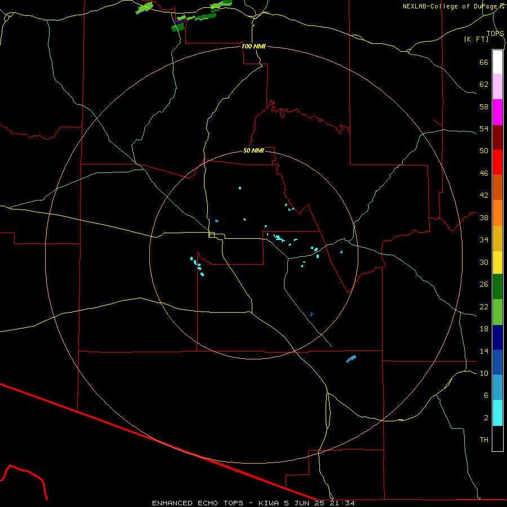Image resolution: width=507 pixels, height=507 pixels.
Task: Click the 54 value on the scale
Action: (x=484, y=128)
